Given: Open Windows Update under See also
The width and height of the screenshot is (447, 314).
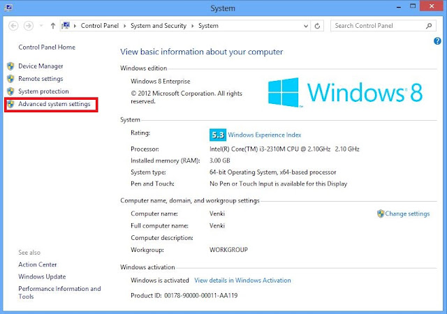Looking at the screenshot, I should click(42, 277).
